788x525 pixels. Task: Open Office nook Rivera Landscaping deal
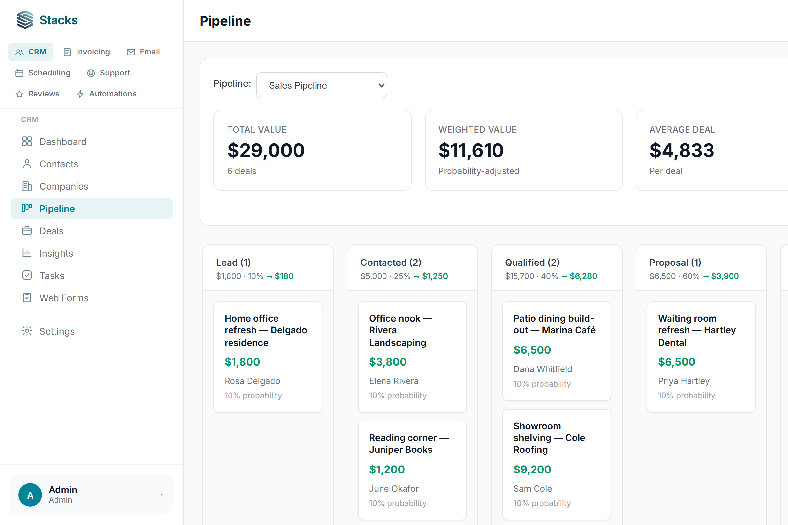point(412,357)
